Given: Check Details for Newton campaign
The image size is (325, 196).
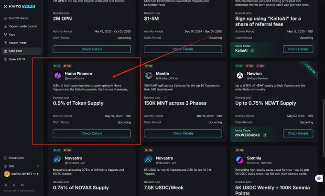Looking at the screenshot, I should (298, 133).
